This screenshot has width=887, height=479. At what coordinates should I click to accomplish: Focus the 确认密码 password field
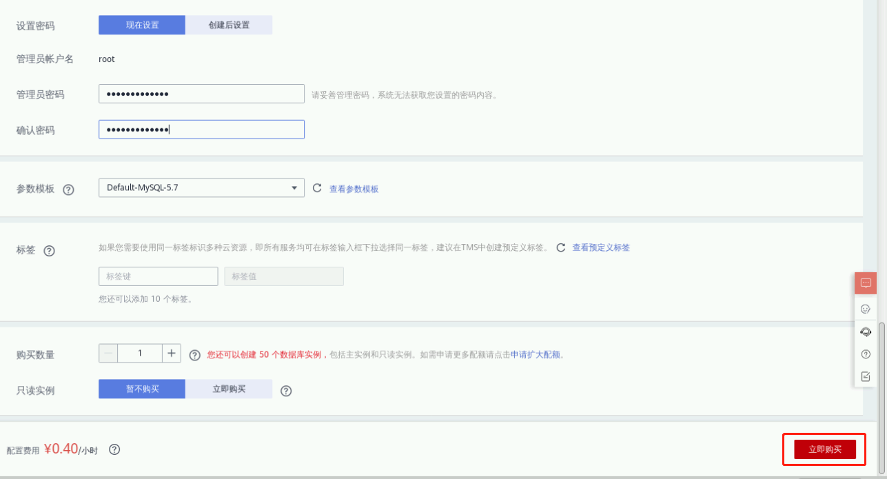(201, 130)
